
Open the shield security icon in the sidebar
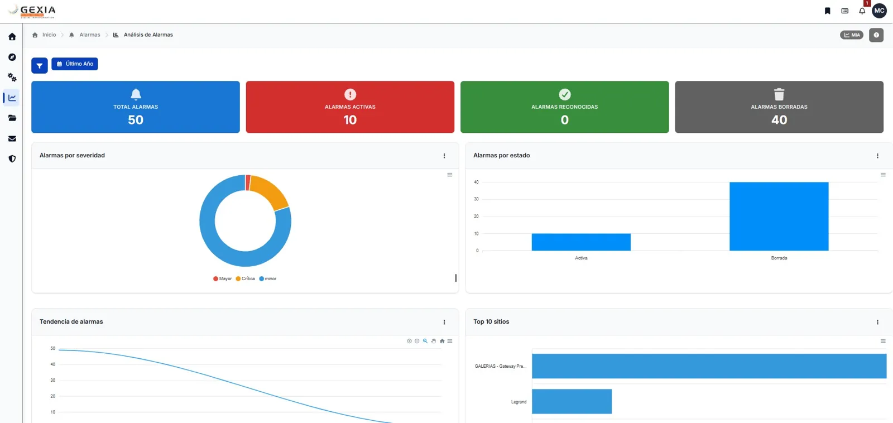pos(12,158)
